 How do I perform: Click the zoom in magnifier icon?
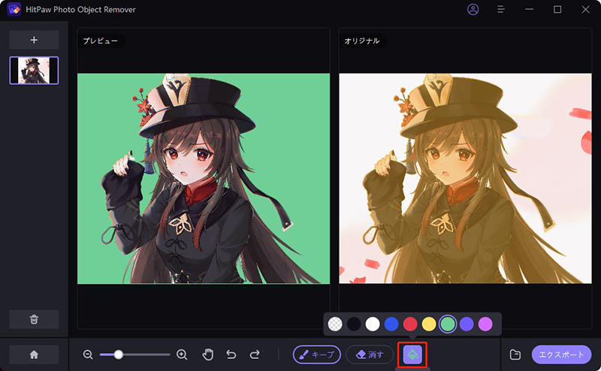[x=182, y=354]
